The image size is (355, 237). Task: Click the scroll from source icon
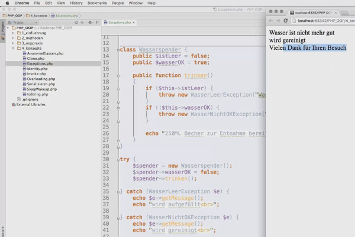(76, 23)
